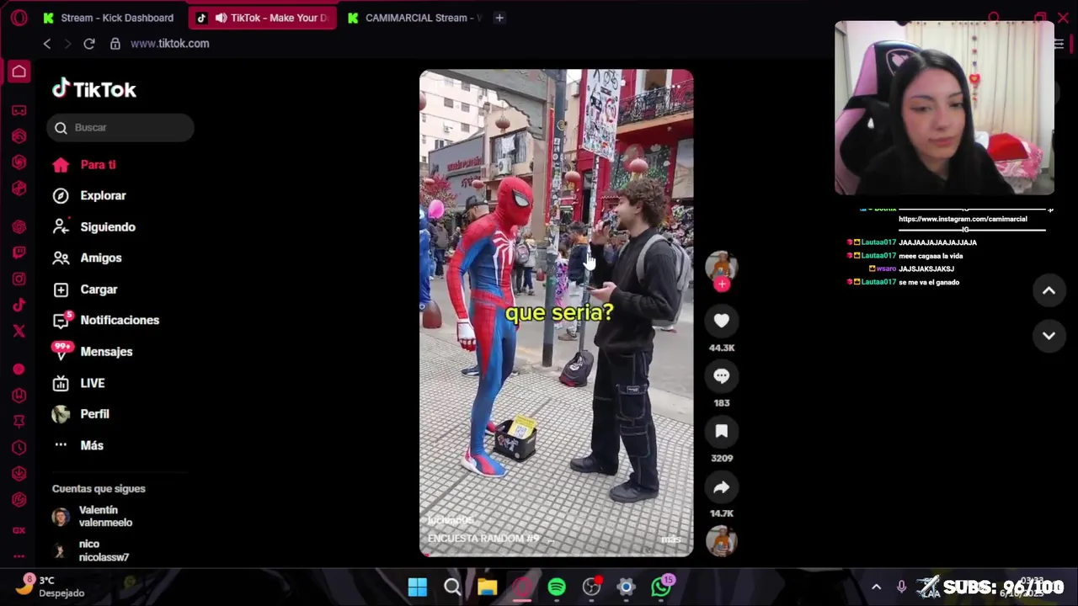The image size is (1078, 606).
Task: Open Notificaciones in the TikTok sidebar
Action: pos(120,321)
